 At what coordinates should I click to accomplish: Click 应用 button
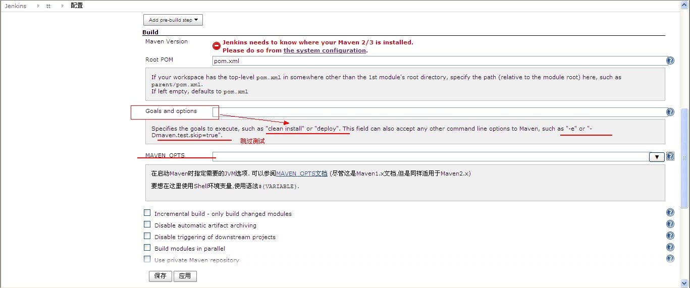tap(185, 276)
